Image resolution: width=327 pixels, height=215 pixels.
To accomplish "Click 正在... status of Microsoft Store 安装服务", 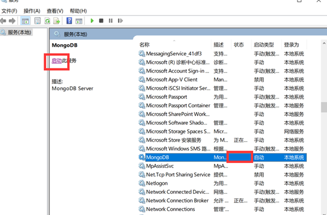I will pos(240,140).
